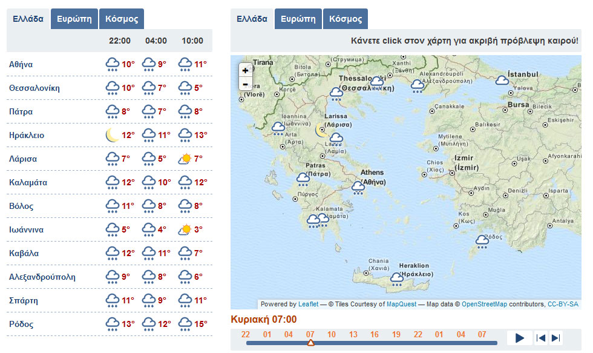The height and width of the screenshot is (353, 593).
Task: Open the Κόσμος tab above the map
Action: click(346, 18)
